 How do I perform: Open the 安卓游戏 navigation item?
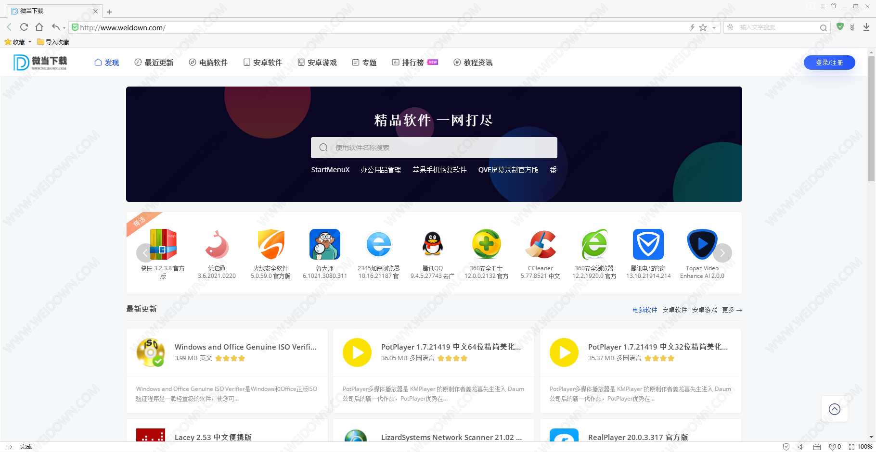coord(317,63)
